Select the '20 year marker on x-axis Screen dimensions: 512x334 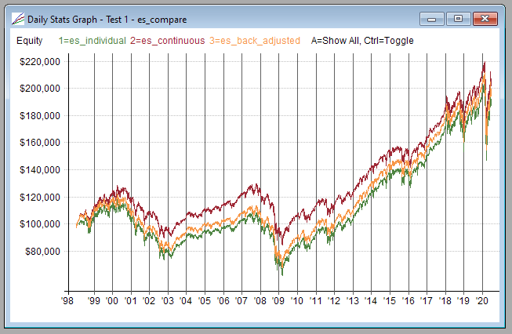(x=483, y=300)
